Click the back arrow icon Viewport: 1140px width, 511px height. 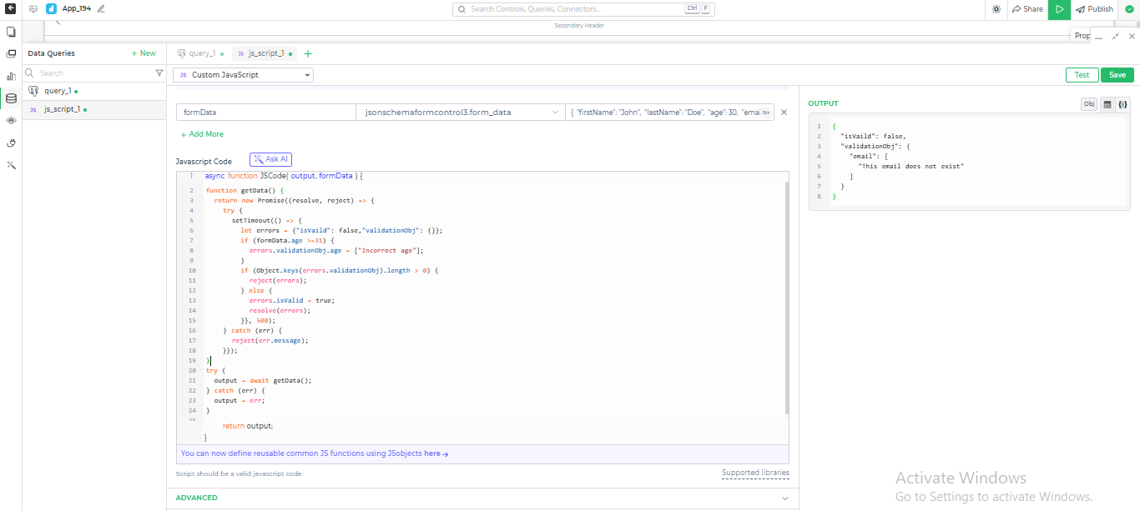[x=11, y=9]
